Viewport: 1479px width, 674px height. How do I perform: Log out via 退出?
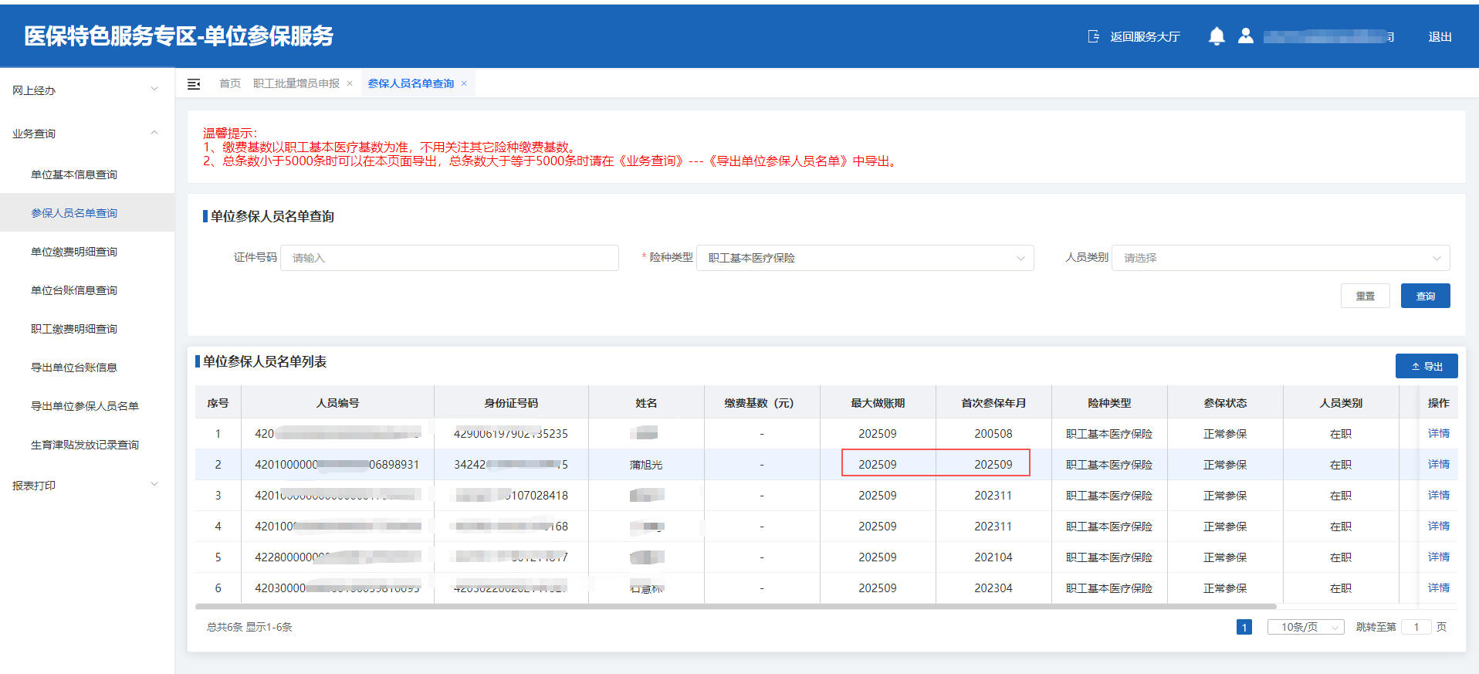tap(1440, 36)
